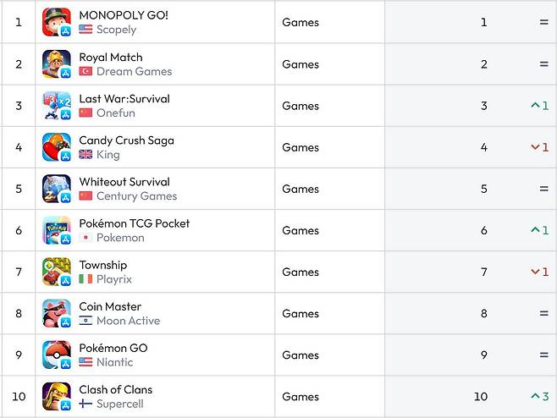Open the Scopely publisher link

[116, 30]
